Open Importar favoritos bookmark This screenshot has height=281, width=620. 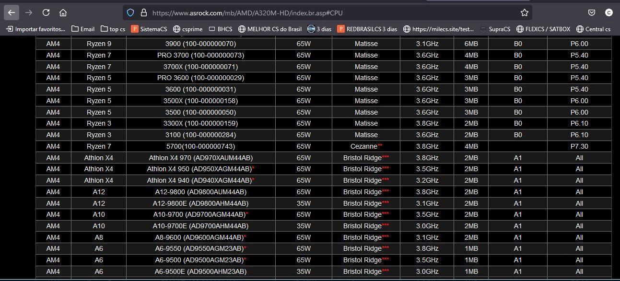[35, 29]
